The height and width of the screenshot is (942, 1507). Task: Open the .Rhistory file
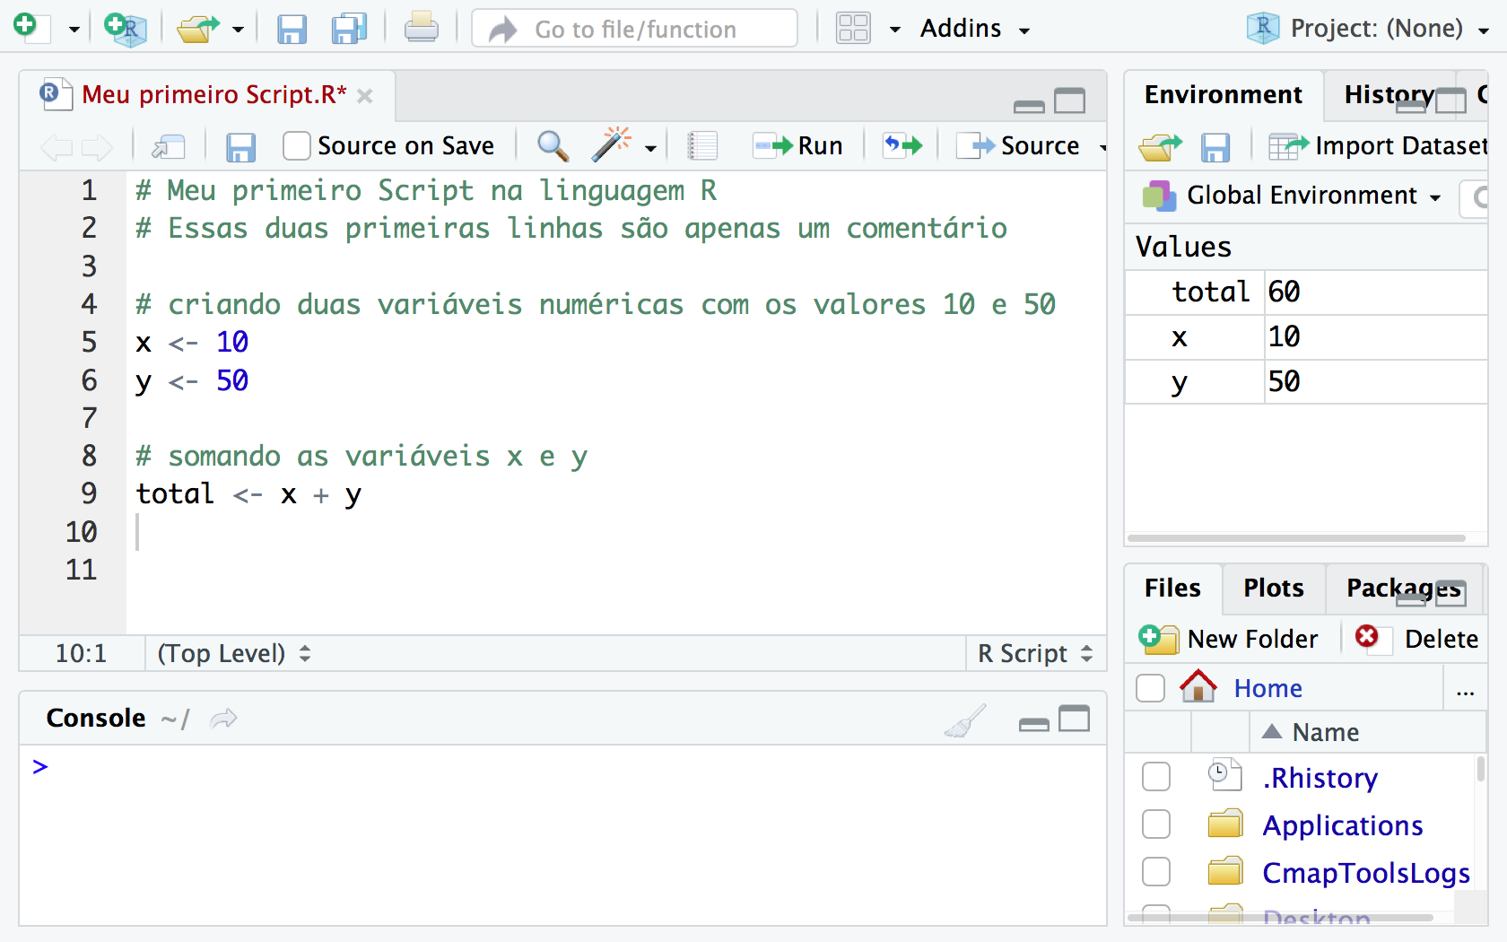(1320, 778)
